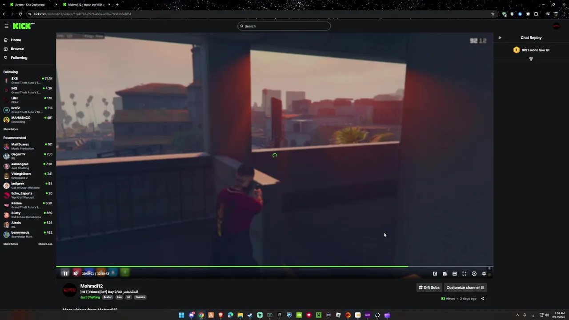
Task: Open SXB's channel from Following
Action: [x=28, y=80]
